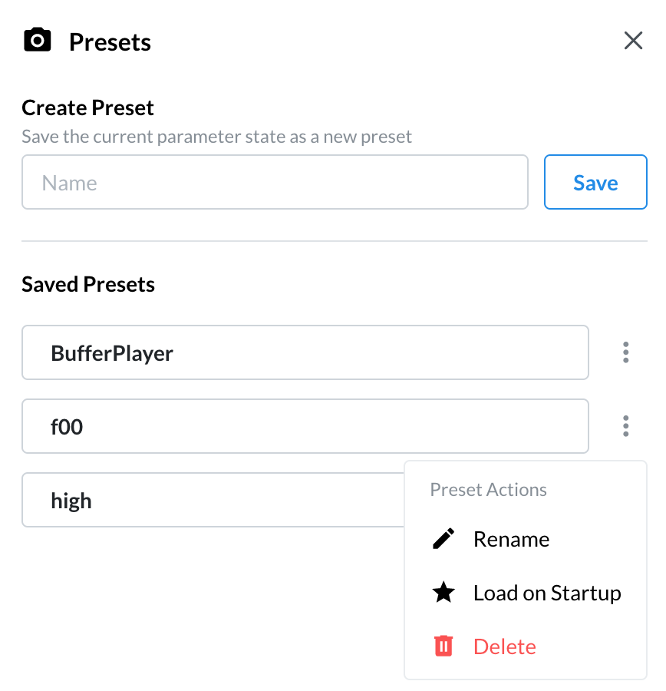Click the description text under Create Preset

[216, 137]
